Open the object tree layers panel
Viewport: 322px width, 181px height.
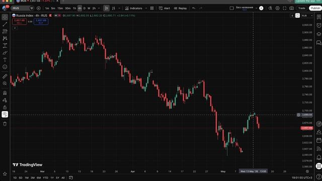pyautogui.click(x=318, y=34)
